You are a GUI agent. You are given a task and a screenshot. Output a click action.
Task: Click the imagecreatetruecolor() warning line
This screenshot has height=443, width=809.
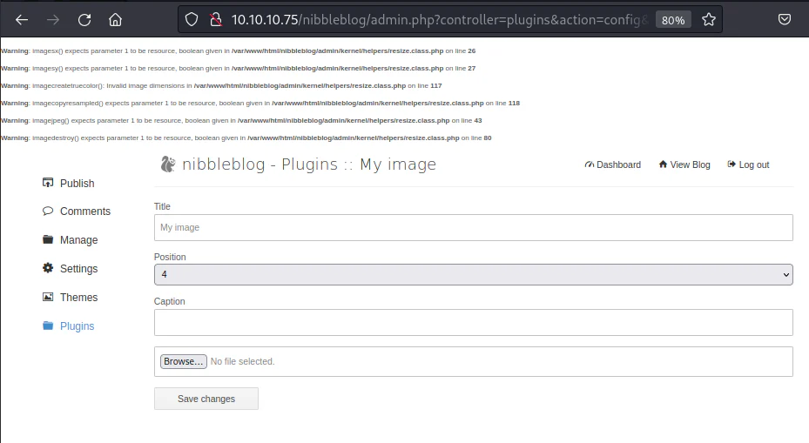(x=221, y=86)
